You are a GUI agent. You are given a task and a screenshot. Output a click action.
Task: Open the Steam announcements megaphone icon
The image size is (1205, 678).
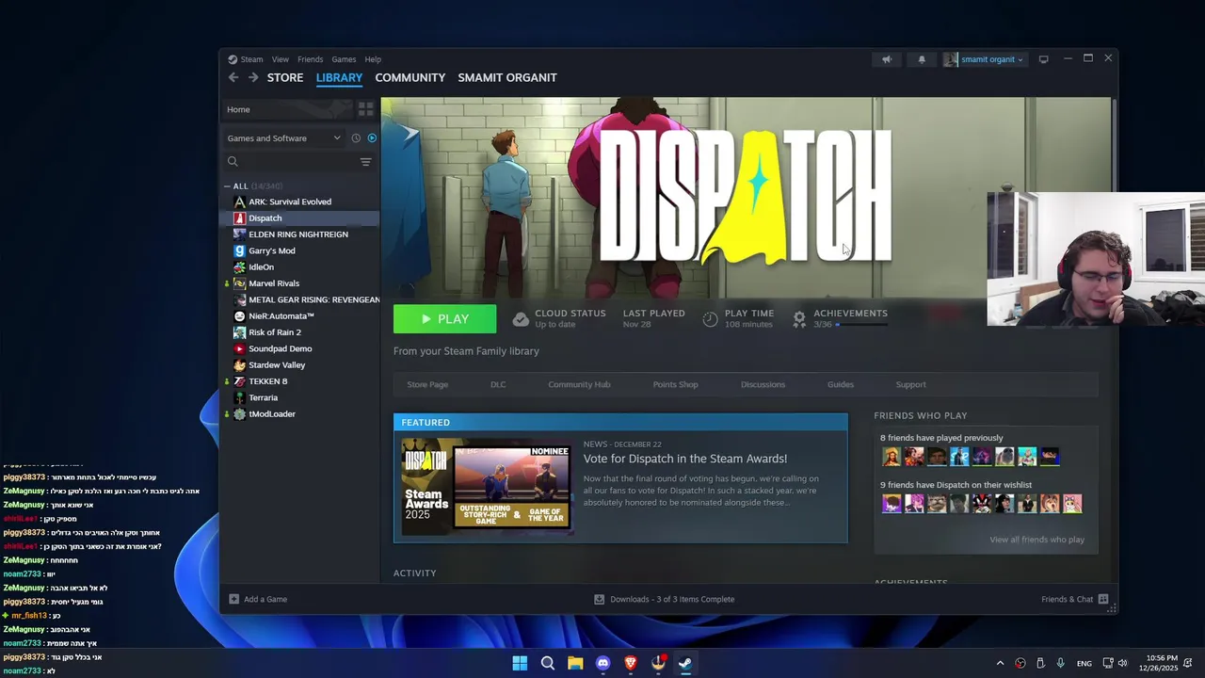coord(886,59)
